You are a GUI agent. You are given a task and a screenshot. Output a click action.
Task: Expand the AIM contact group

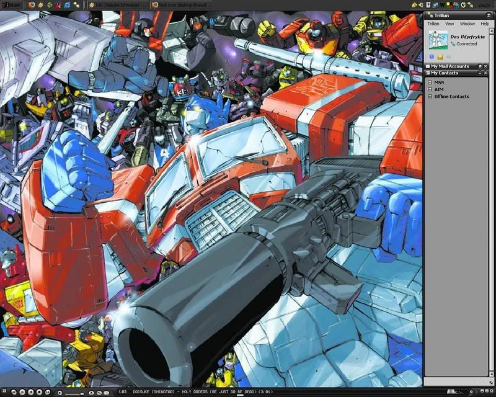pyautogui.click(x=430, y=89)
